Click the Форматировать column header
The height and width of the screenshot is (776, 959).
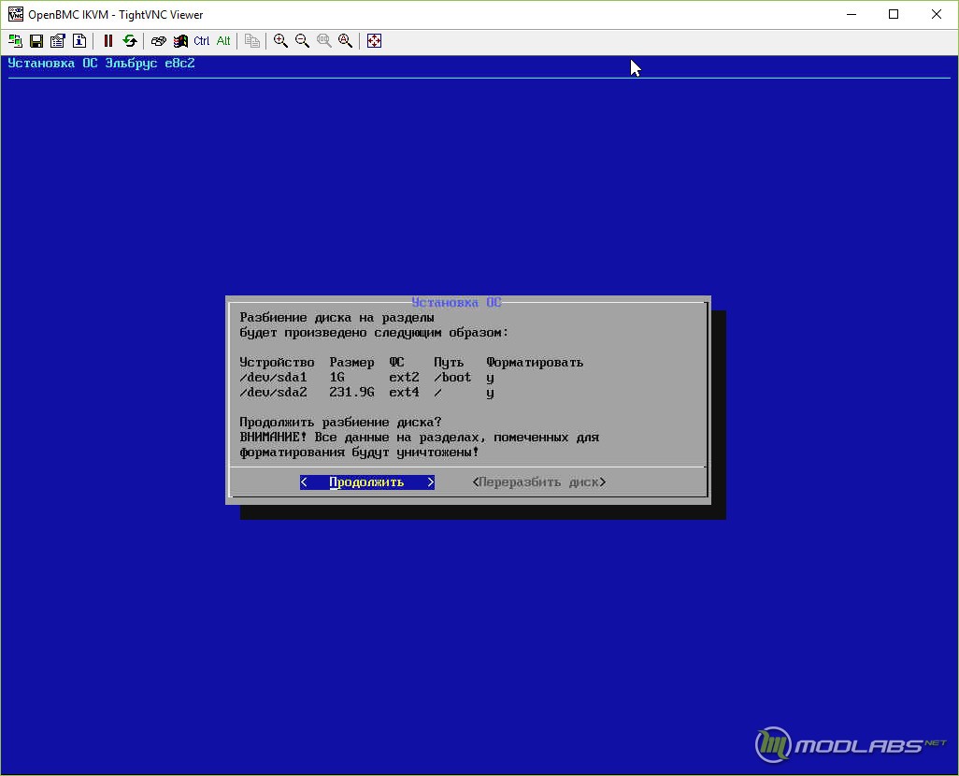536,363
